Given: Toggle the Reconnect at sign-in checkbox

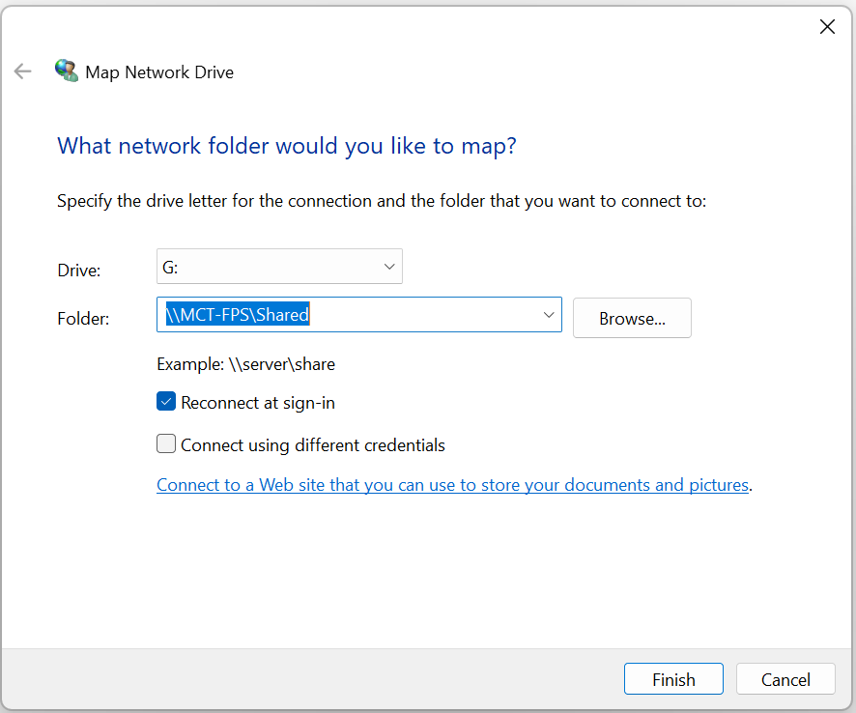Looking at the screenshot, I should point(166,403).
